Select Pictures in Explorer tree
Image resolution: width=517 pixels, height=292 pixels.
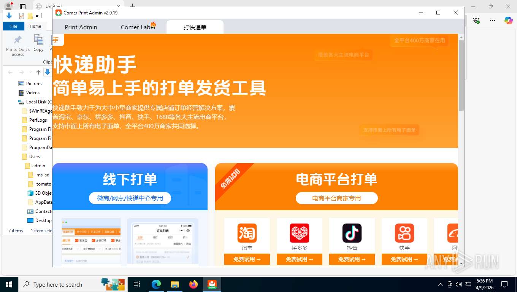(34, 84)
